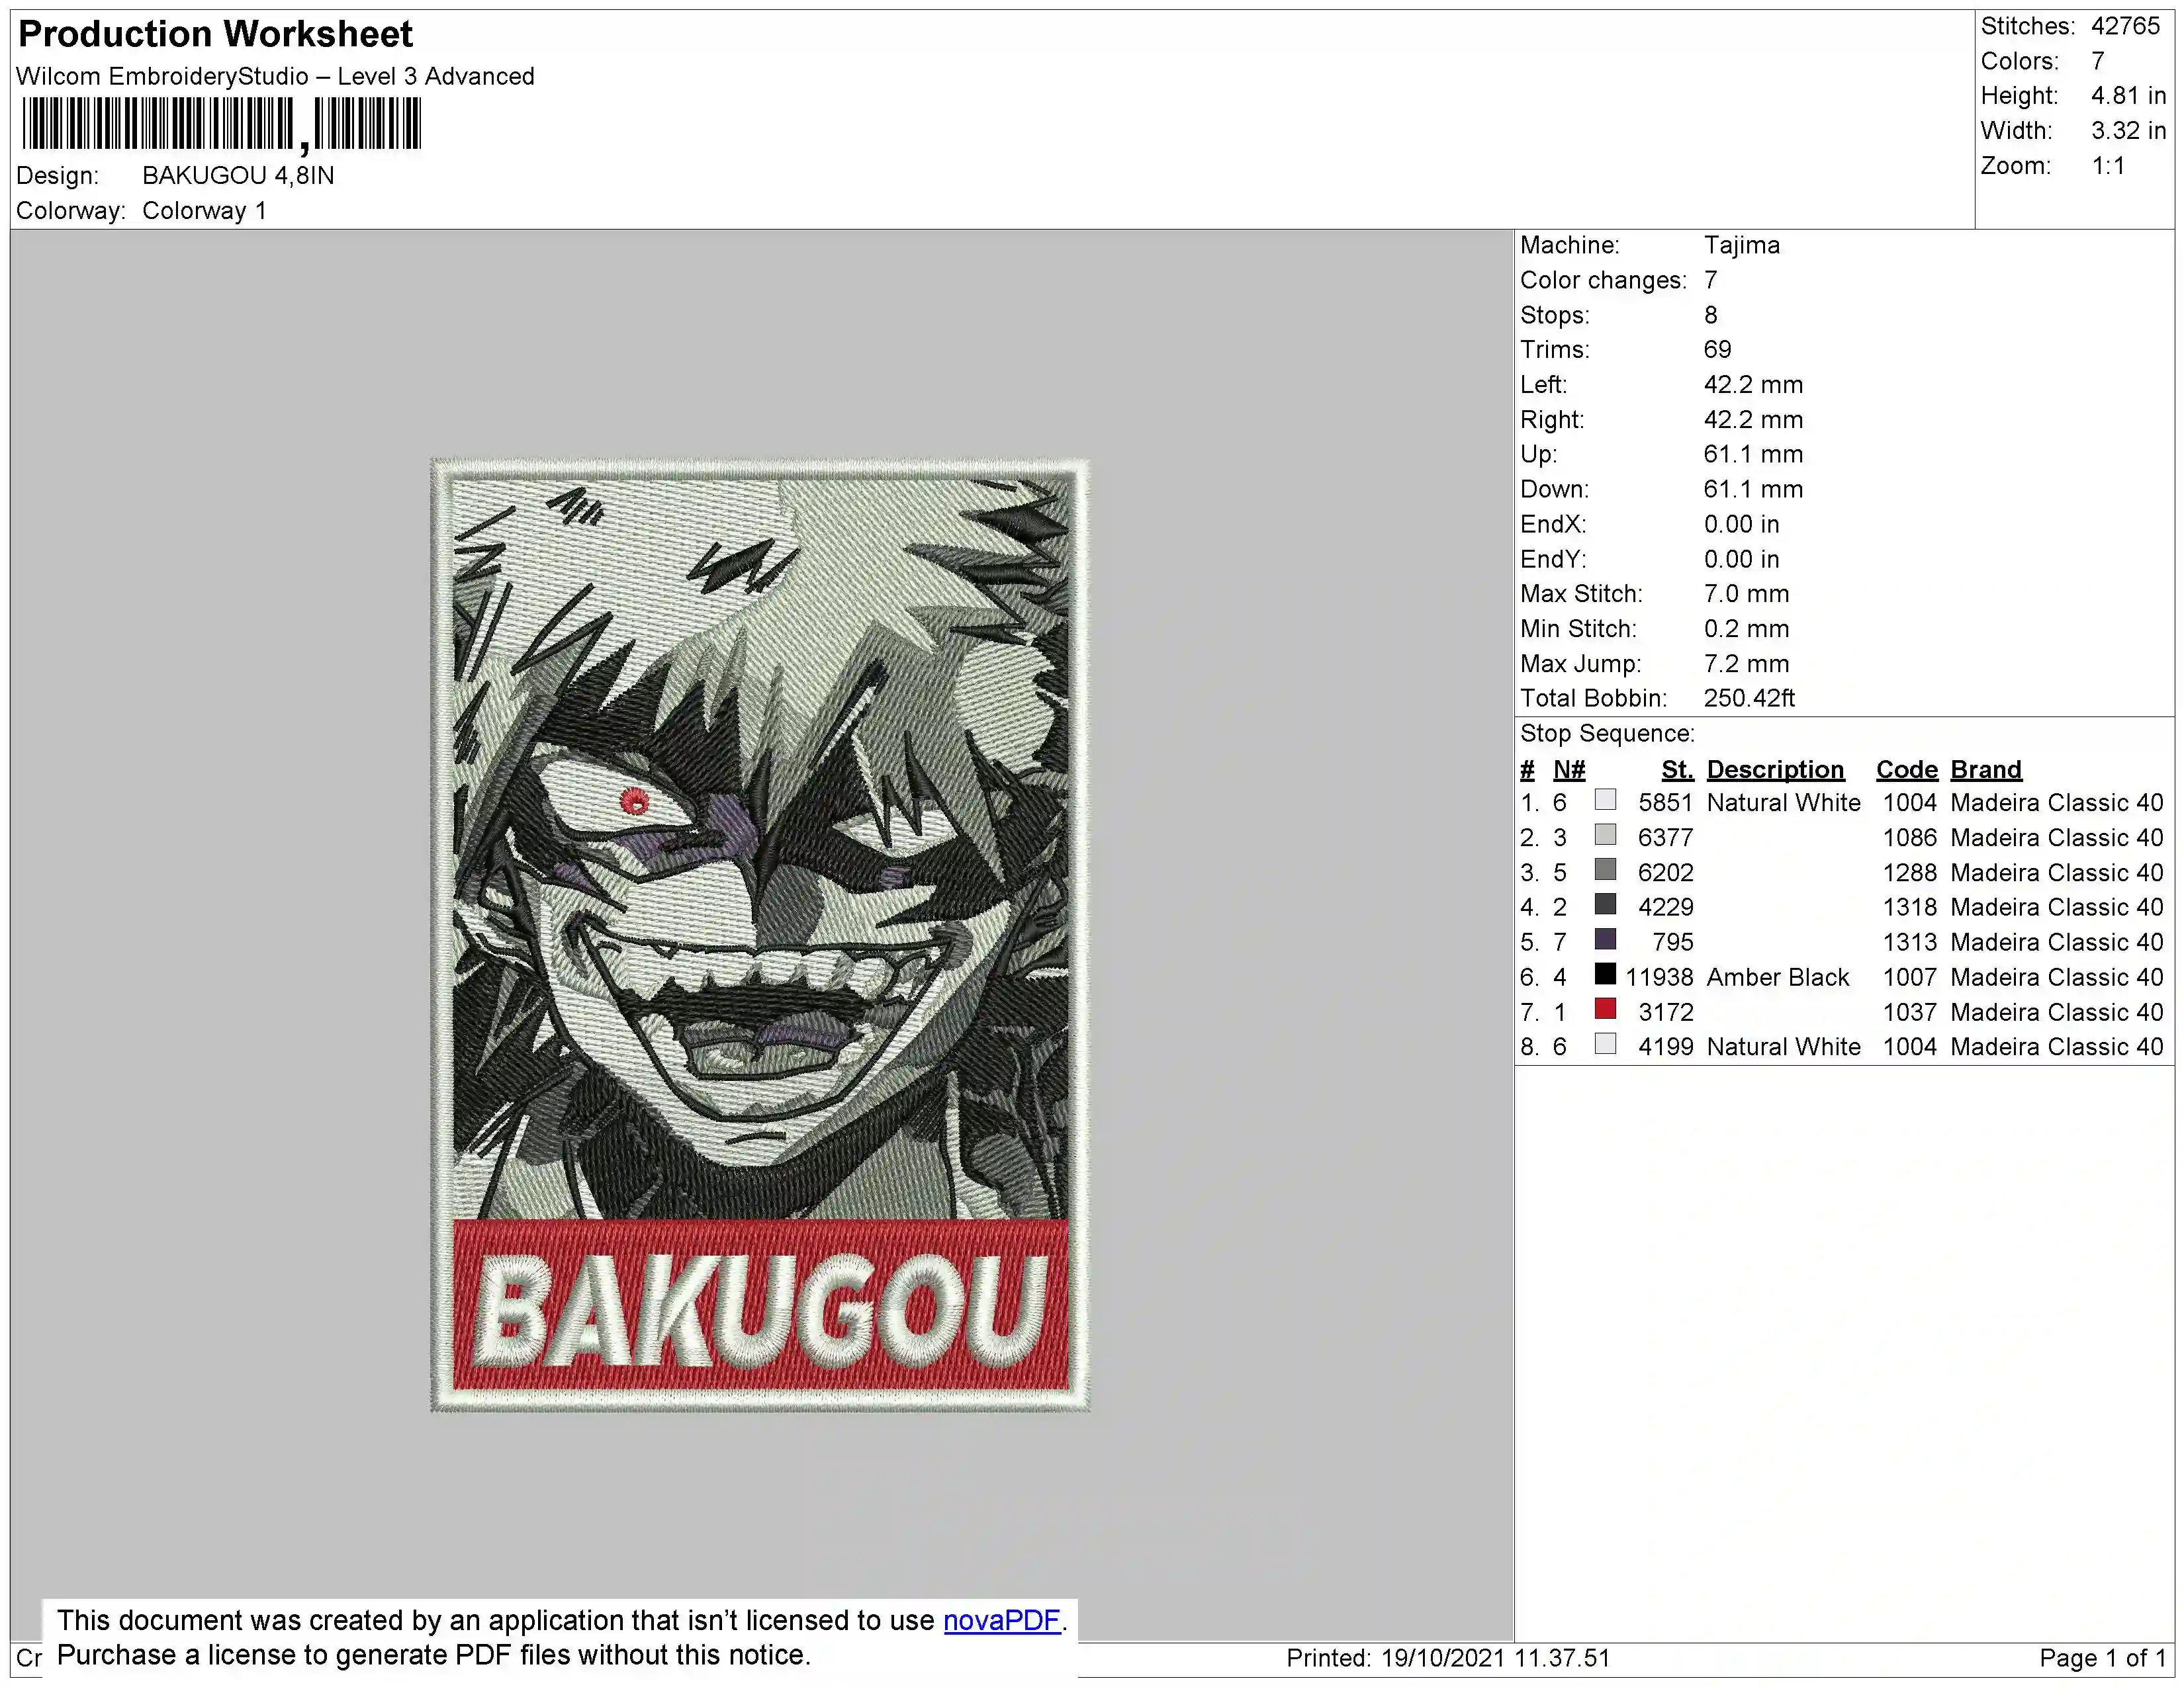This screenshot has width=2184, height=1687.
Task: Click the stitch count 795 in row 5
Action: pos(1673,941)
